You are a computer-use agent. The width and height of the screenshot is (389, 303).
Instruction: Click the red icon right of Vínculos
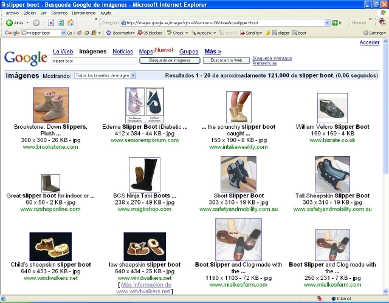(x=382, y=22)
